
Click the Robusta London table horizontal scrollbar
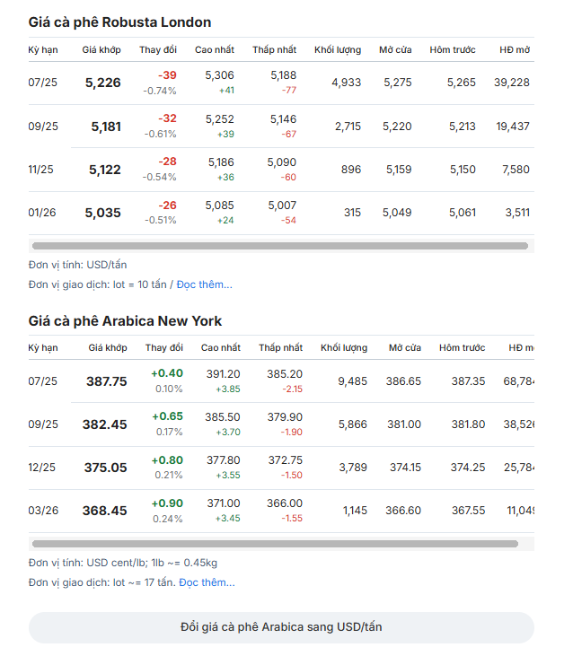pos(280,246)
